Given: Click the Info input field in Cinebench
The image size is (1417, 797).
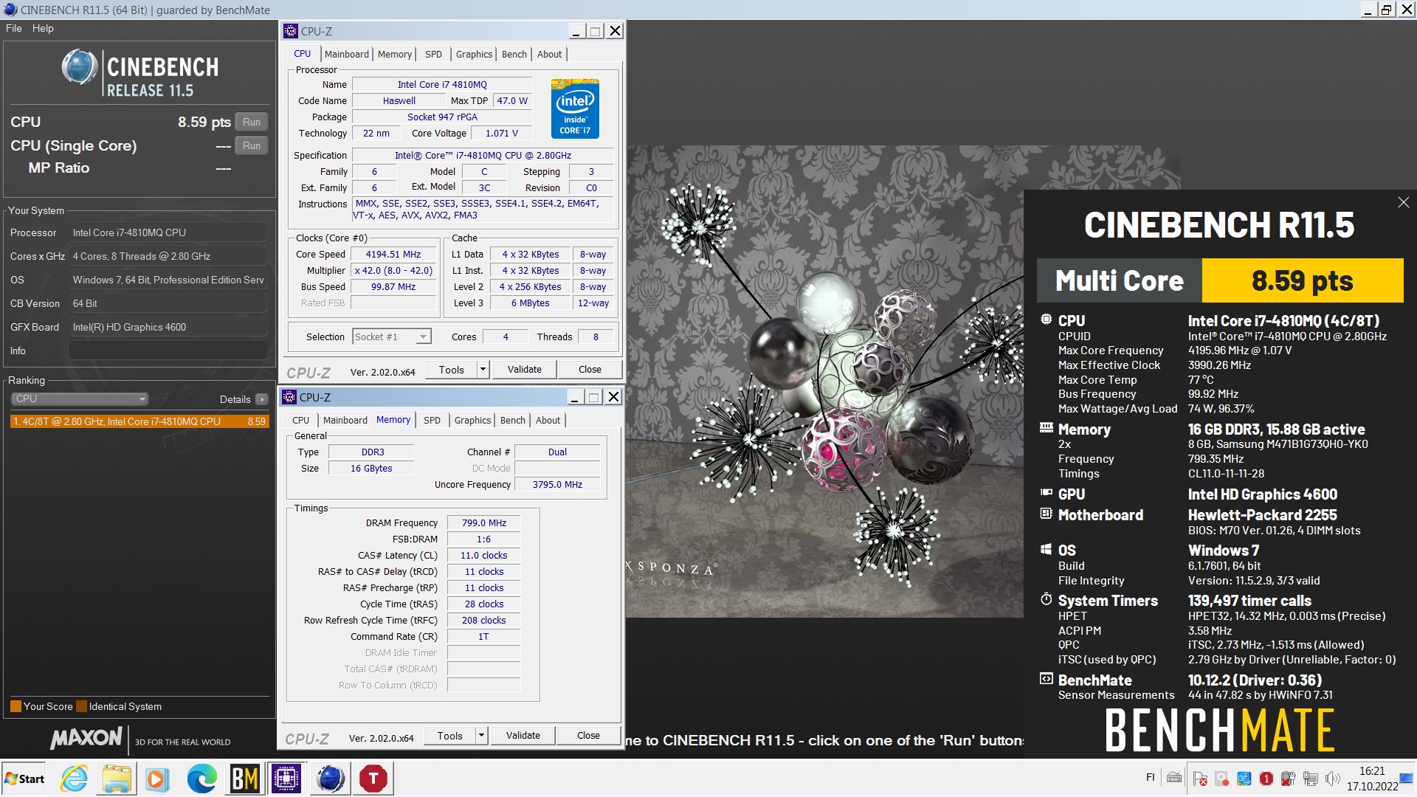Looking at the screenshot, I should [x=169, y=351].
